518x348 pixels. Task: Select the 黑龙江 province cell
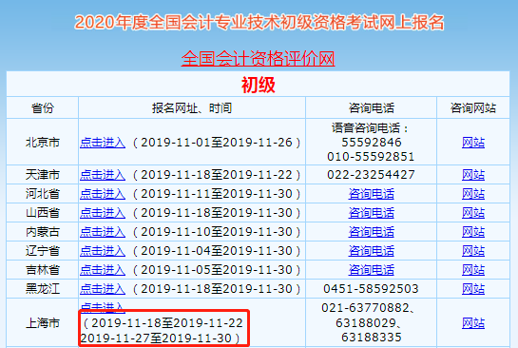coord(42,289)
